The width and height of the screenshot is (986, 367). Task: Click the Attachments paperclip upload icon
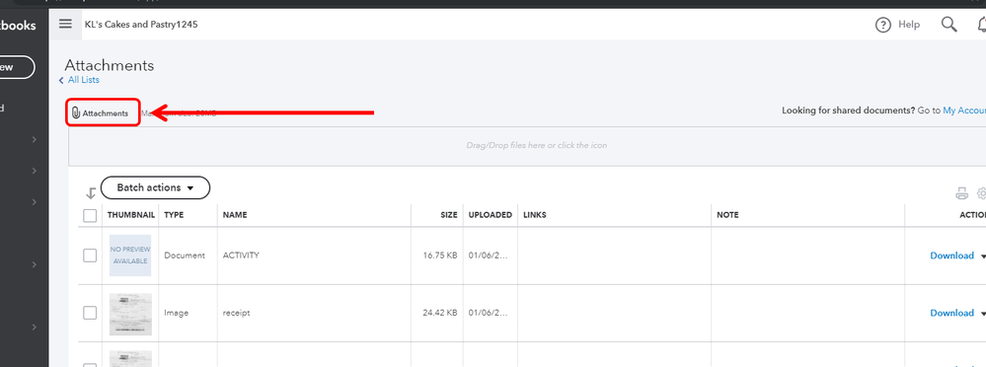(x=75, y=113)
